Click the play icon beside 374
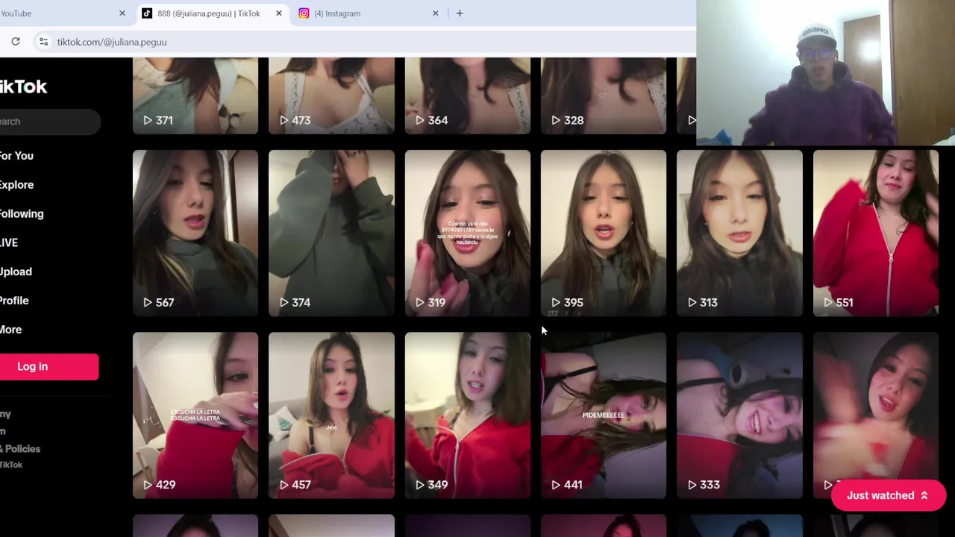 pos(284,302)
